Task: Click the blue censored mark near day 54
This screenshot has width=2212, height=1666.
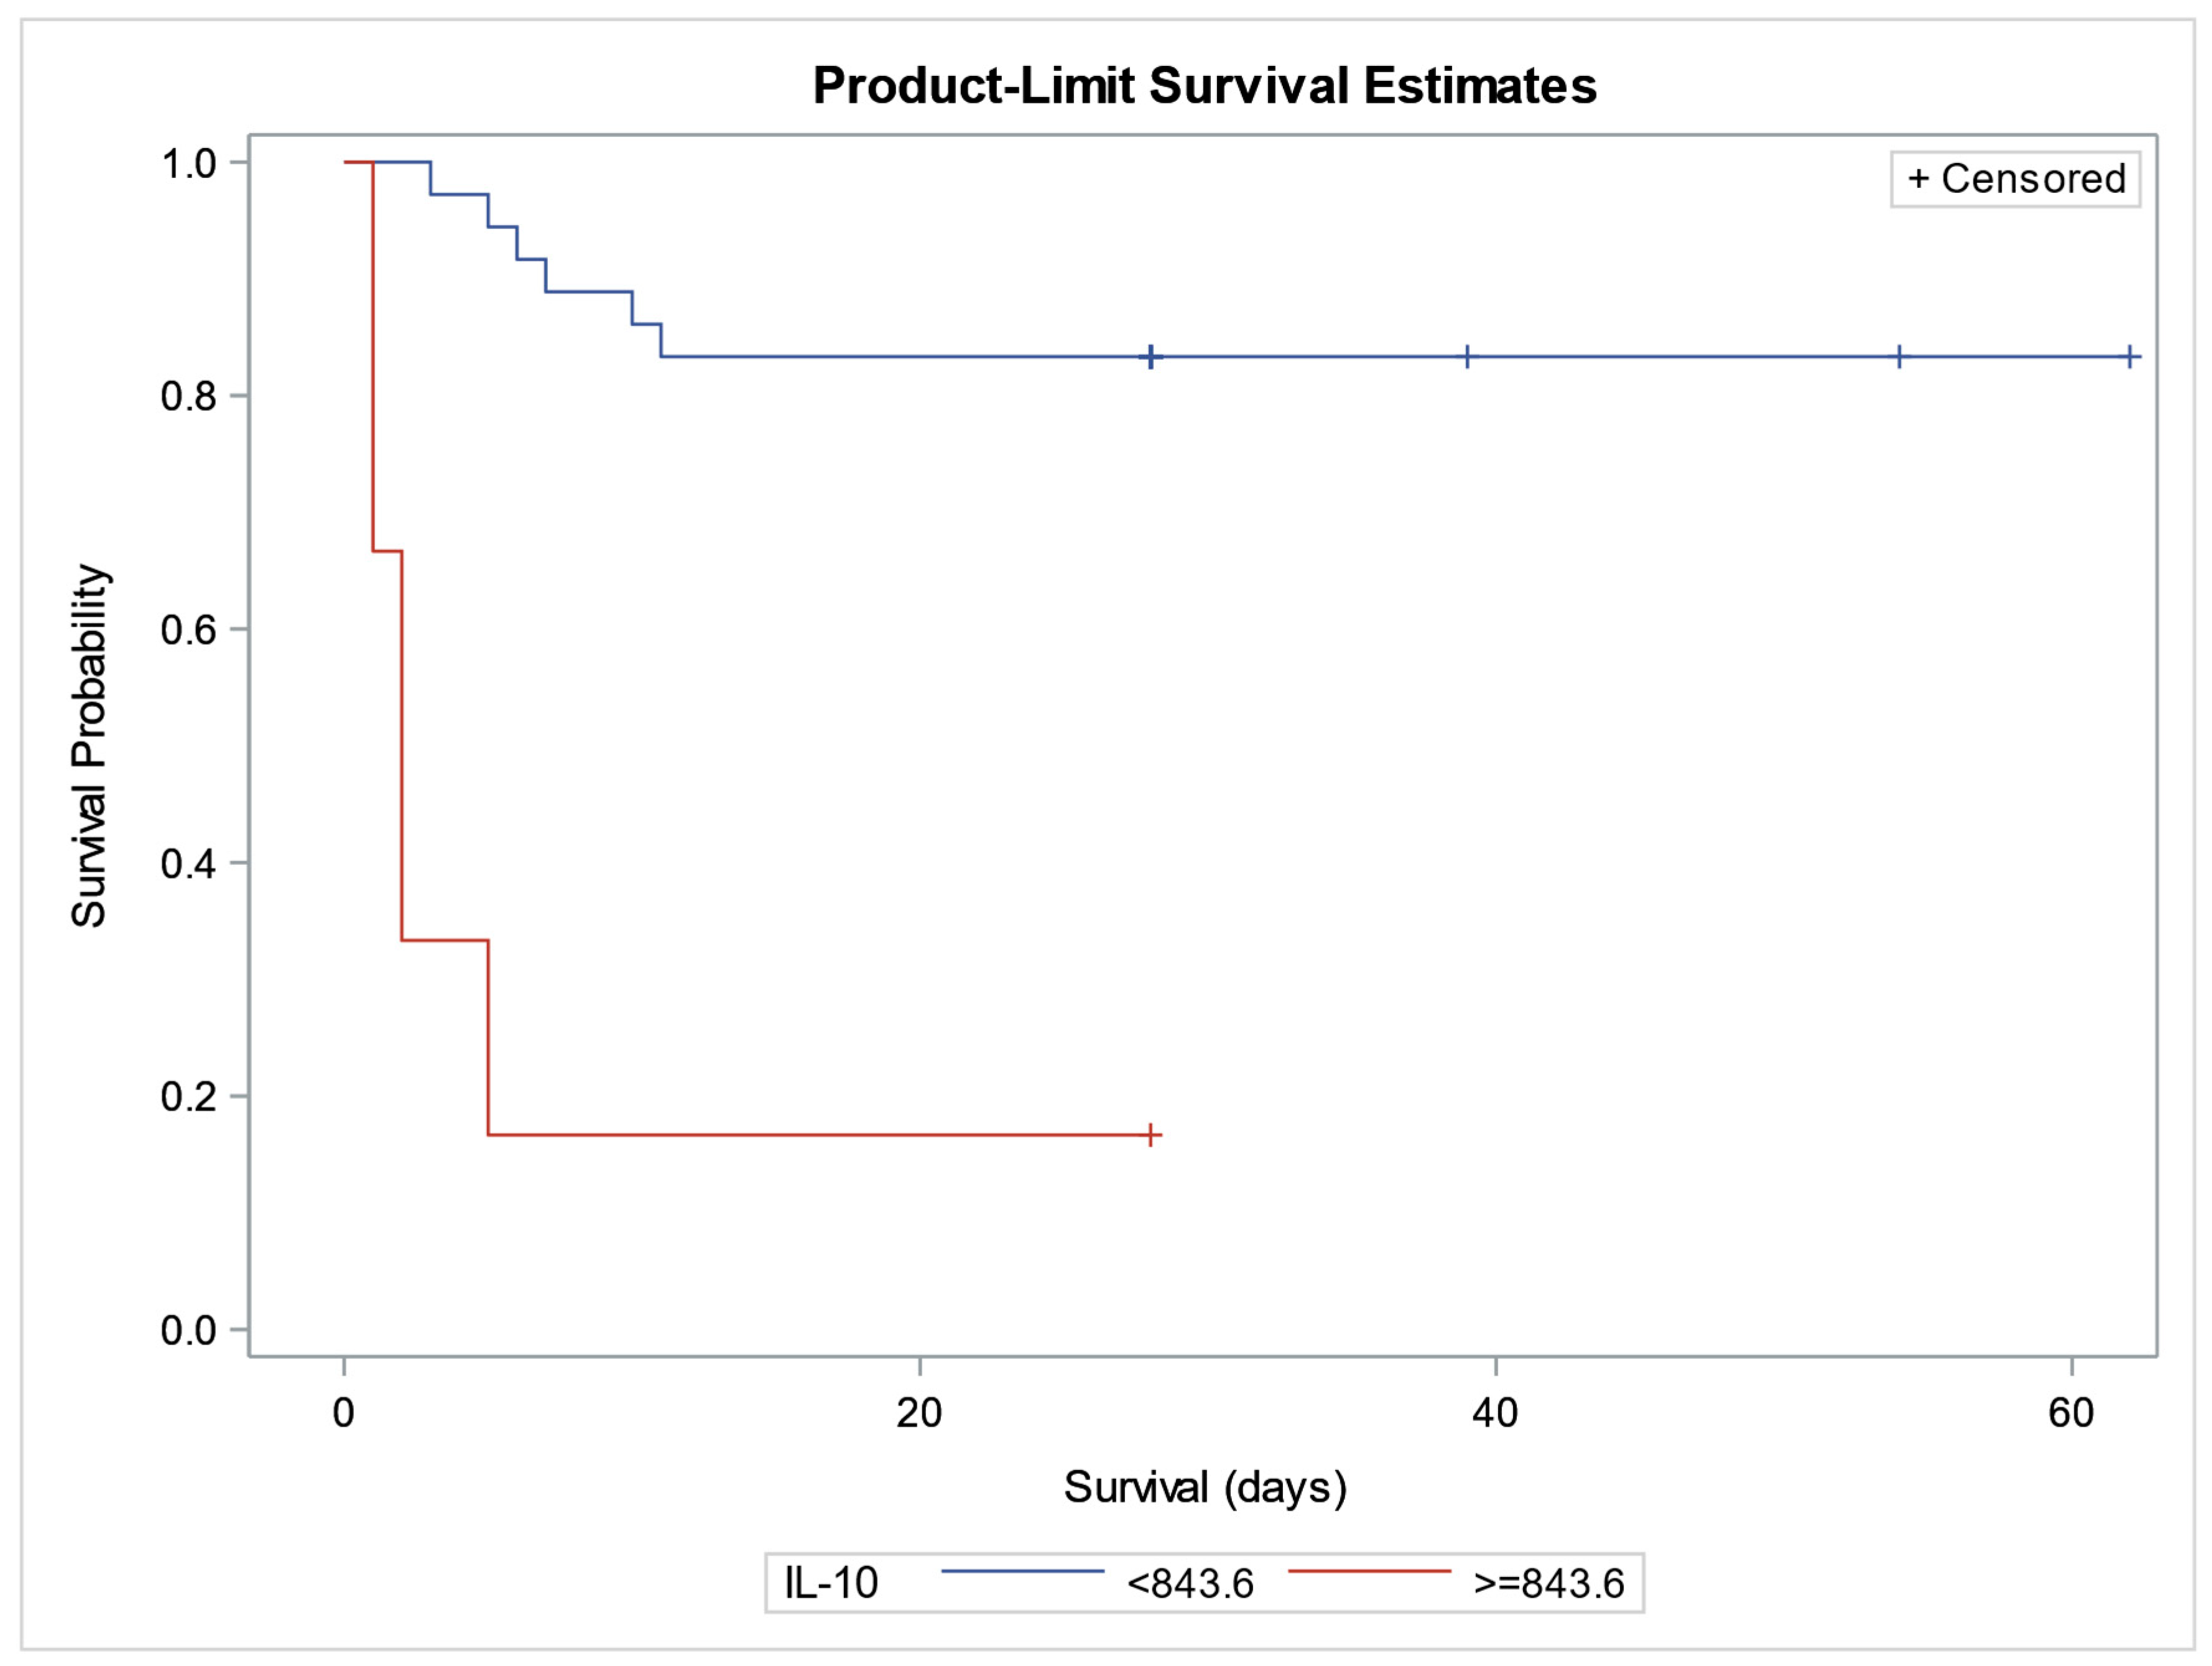Action: tap(1899, 356)
